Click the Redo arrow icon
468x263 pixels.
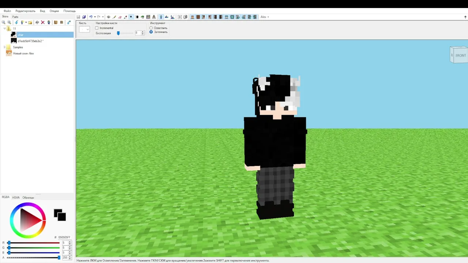click(x=99, y=17)
